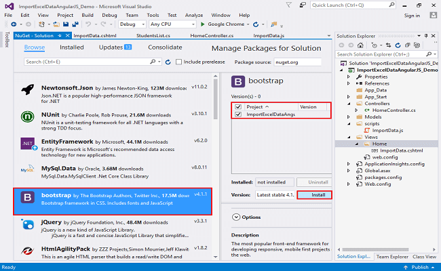
Task: Switch to the Installed tab
Action: click(72, 47)
